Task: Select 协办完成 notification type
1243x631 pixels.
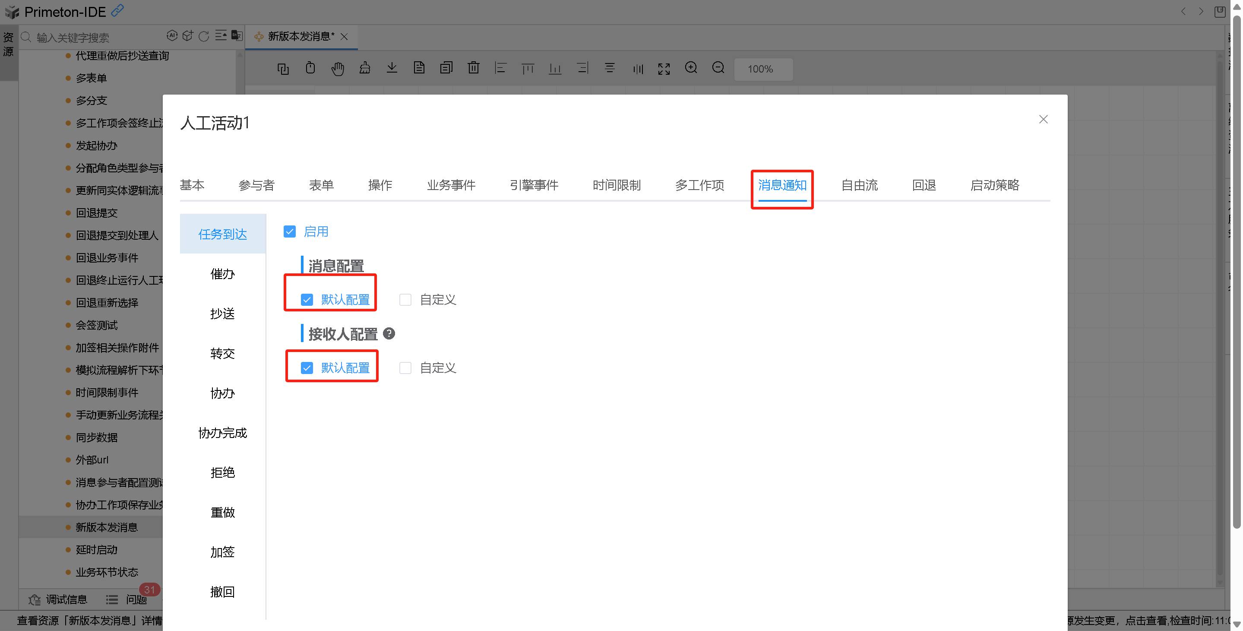Action: [222, 433]
